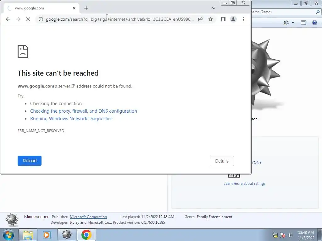Open Learn more about ratings link
The height and width of the screenshot is (241, 322).
tap(244, 184)
